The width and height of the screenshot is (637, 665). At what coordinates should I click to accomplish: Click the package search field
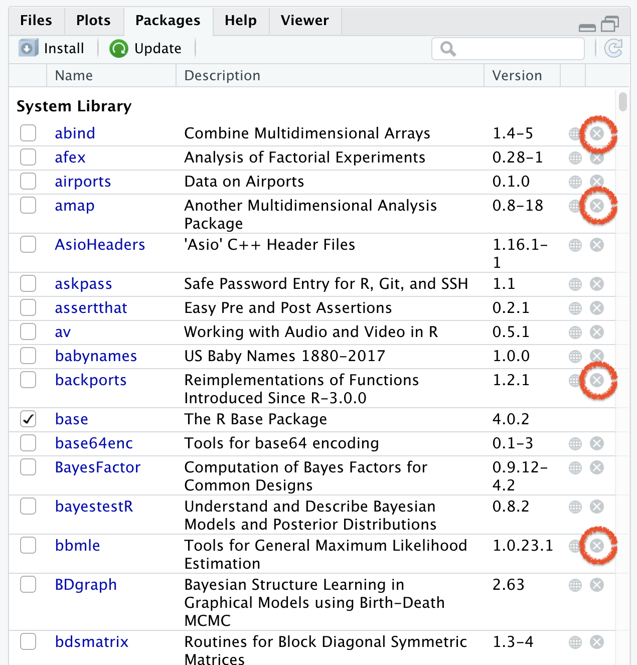(x=517, y=49)
